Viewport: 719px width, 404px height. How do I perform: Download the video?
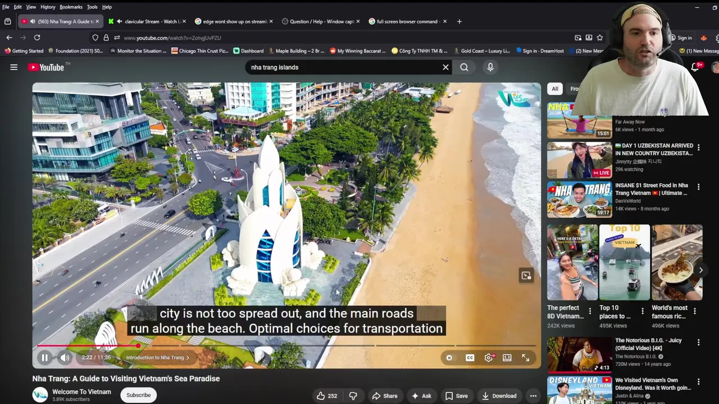(x=499, y=396)
